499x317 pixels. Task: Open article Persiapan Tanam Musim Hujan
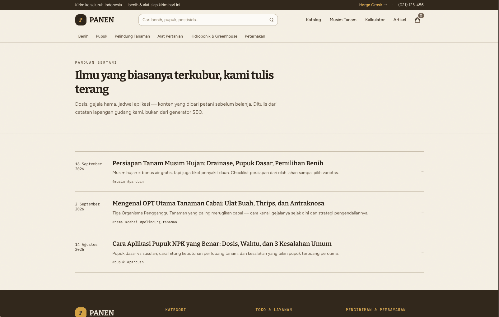pos(218,163)
